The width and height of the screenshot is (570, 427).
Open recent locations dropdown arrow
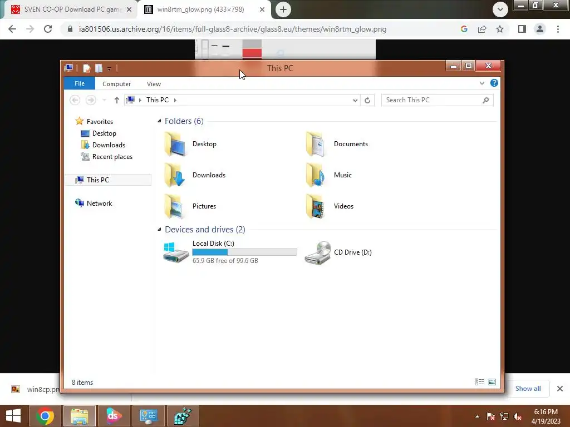(104, 100)
